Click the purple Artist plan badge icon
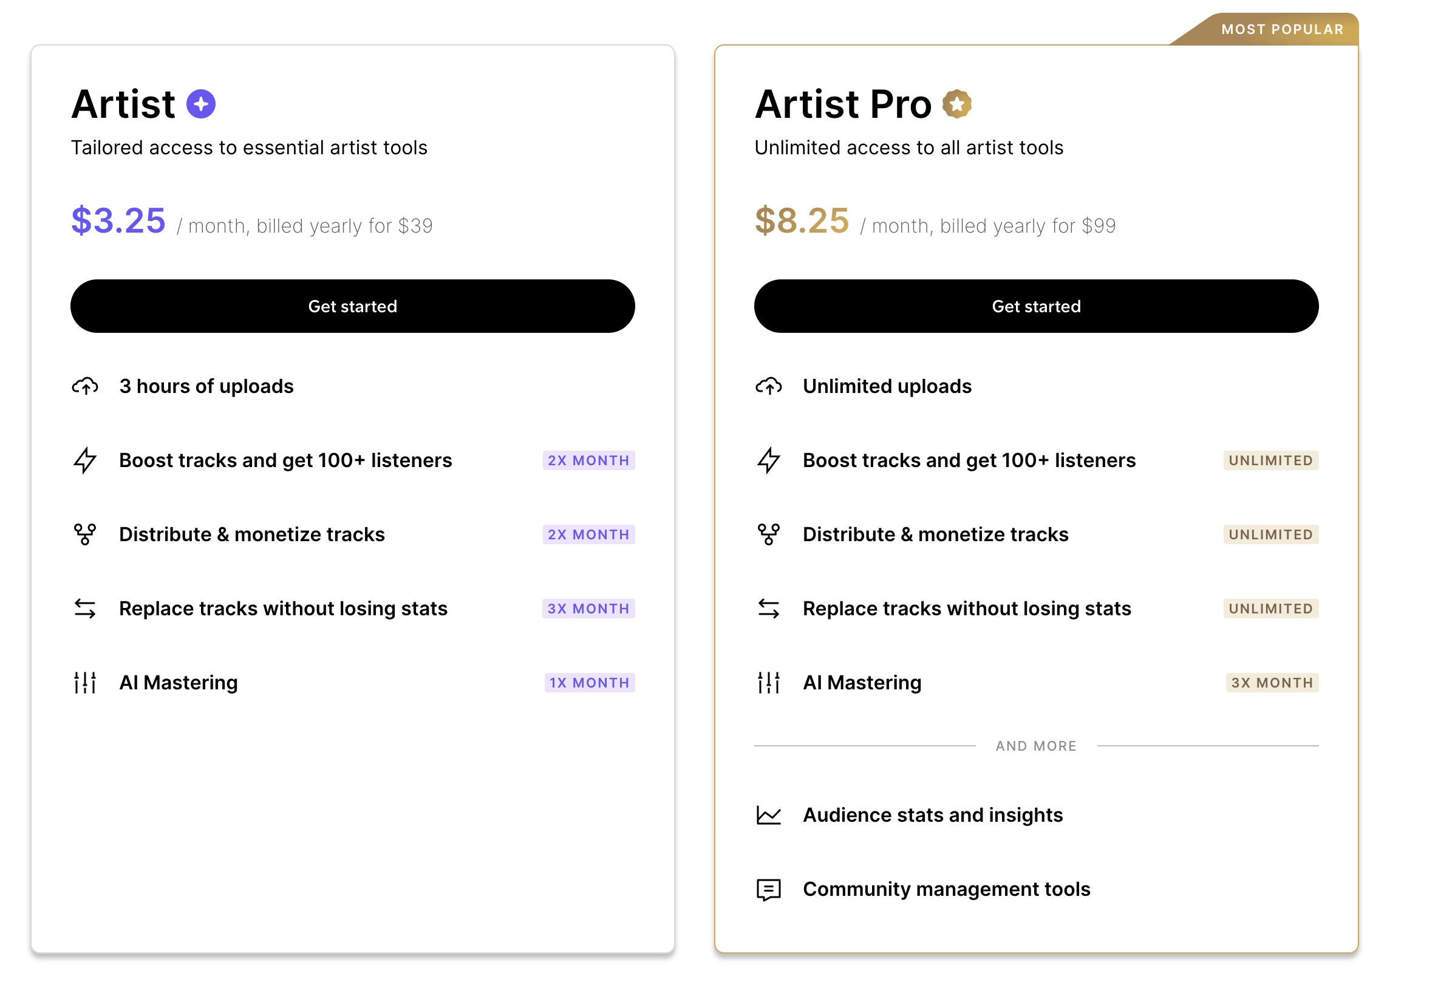 (x=201, y=104)
